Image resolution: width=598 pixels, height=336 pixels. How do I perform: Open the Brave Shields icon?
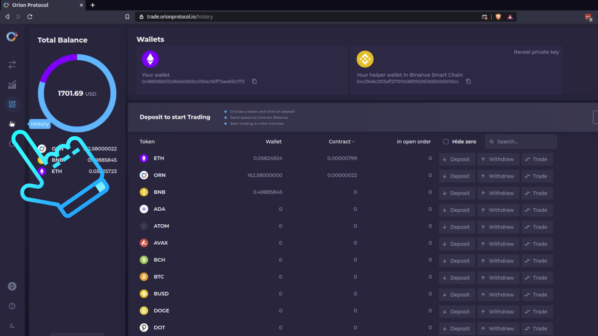[x=498, y=17]
